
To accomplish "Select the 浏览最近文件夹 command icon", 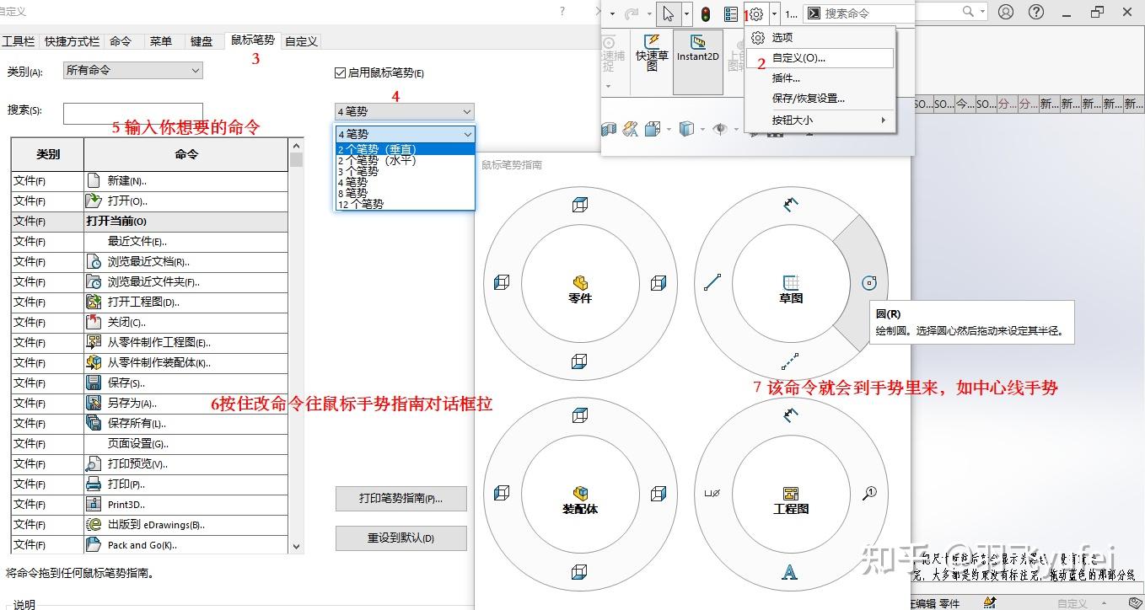I will coord(94,281).
